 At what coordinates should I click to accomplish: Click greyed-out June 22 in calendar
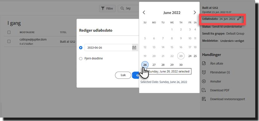click(x=172, y=56)
